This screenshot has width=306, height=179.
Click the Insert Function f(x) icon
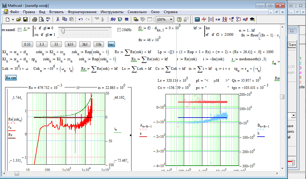(x=113, y=19)
